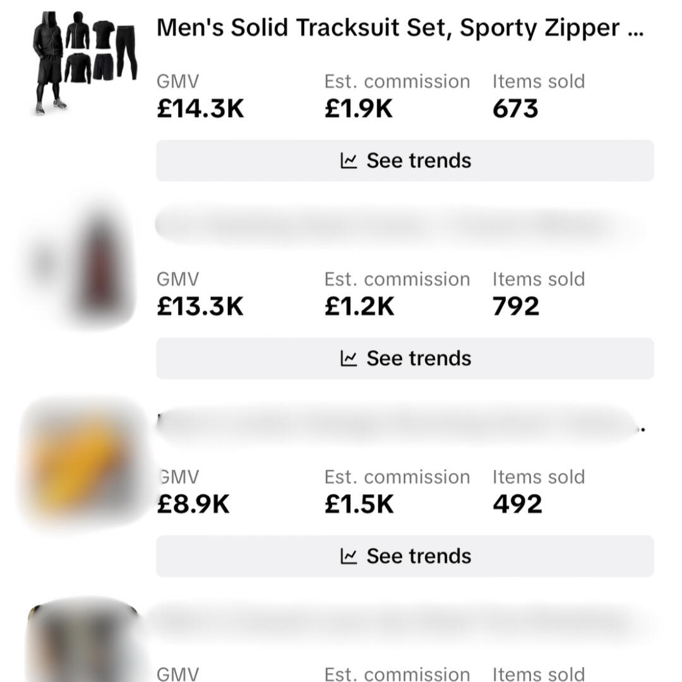The height and width of the screenshot is (682, 682).
Task: Select the 673 items sold figure
Action: coord(515,109)
